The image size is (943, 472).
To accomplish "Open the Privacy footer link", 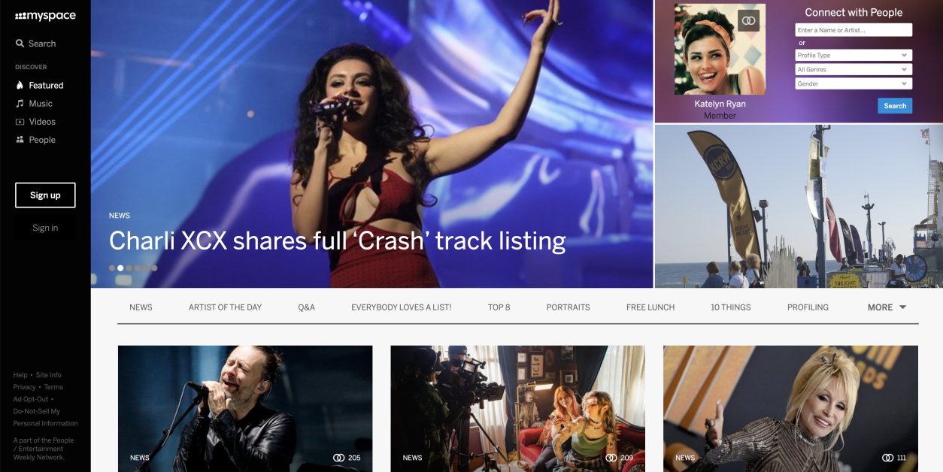I will [x=24, y=387].
